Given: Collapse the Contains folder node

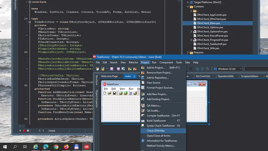Looking at the screenshot, I should pos(188,6).
